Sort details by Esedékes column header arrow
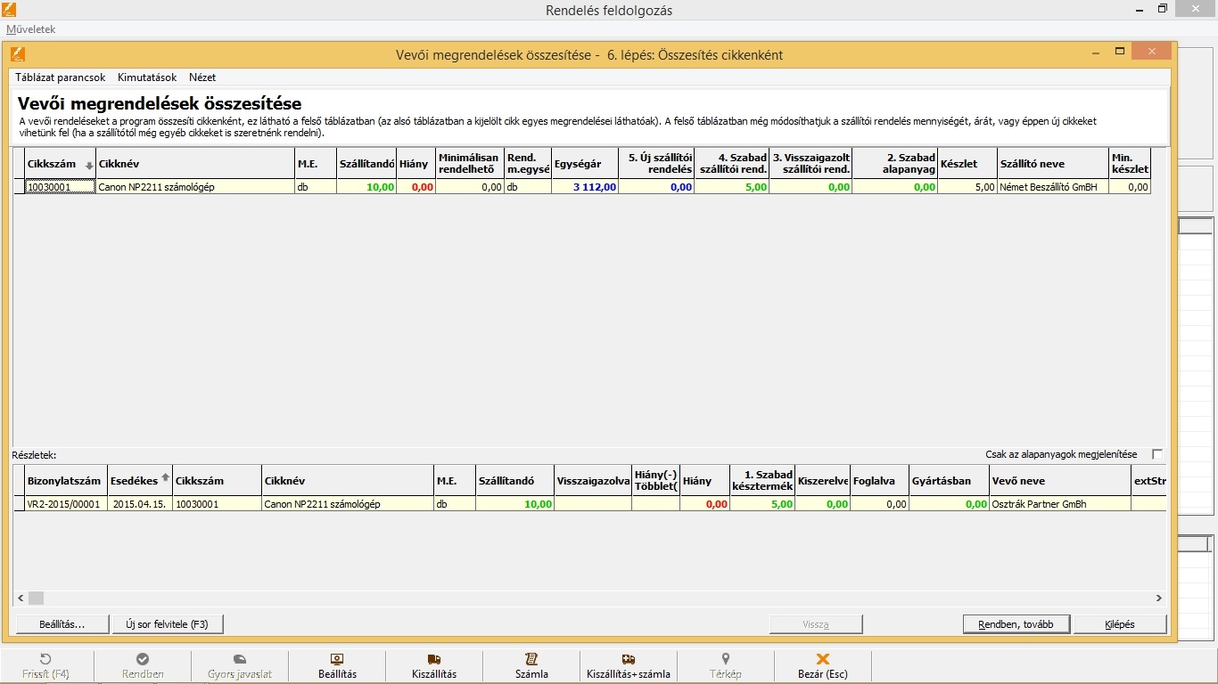Image resolution: width=1218 pixels, height=684 pixels. pyautogui.click(x=165, y=477)
